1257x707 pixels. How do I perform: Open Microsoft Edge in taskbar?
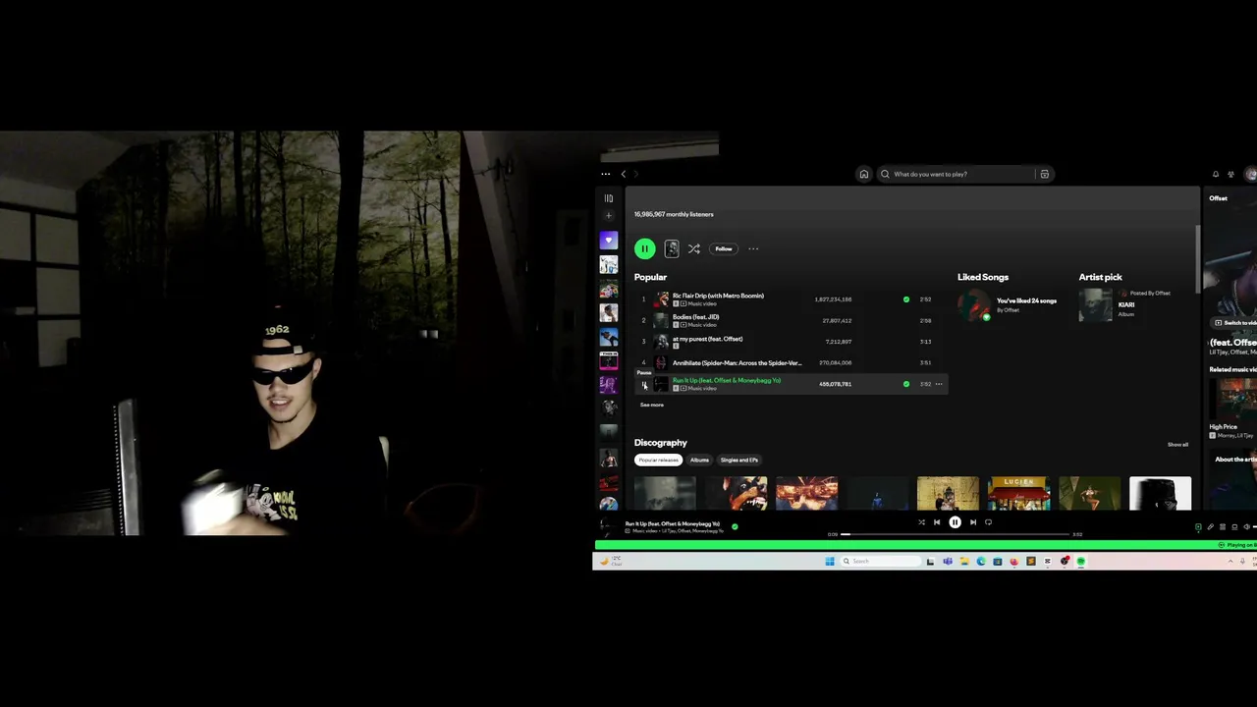click(x=981, y=562)
